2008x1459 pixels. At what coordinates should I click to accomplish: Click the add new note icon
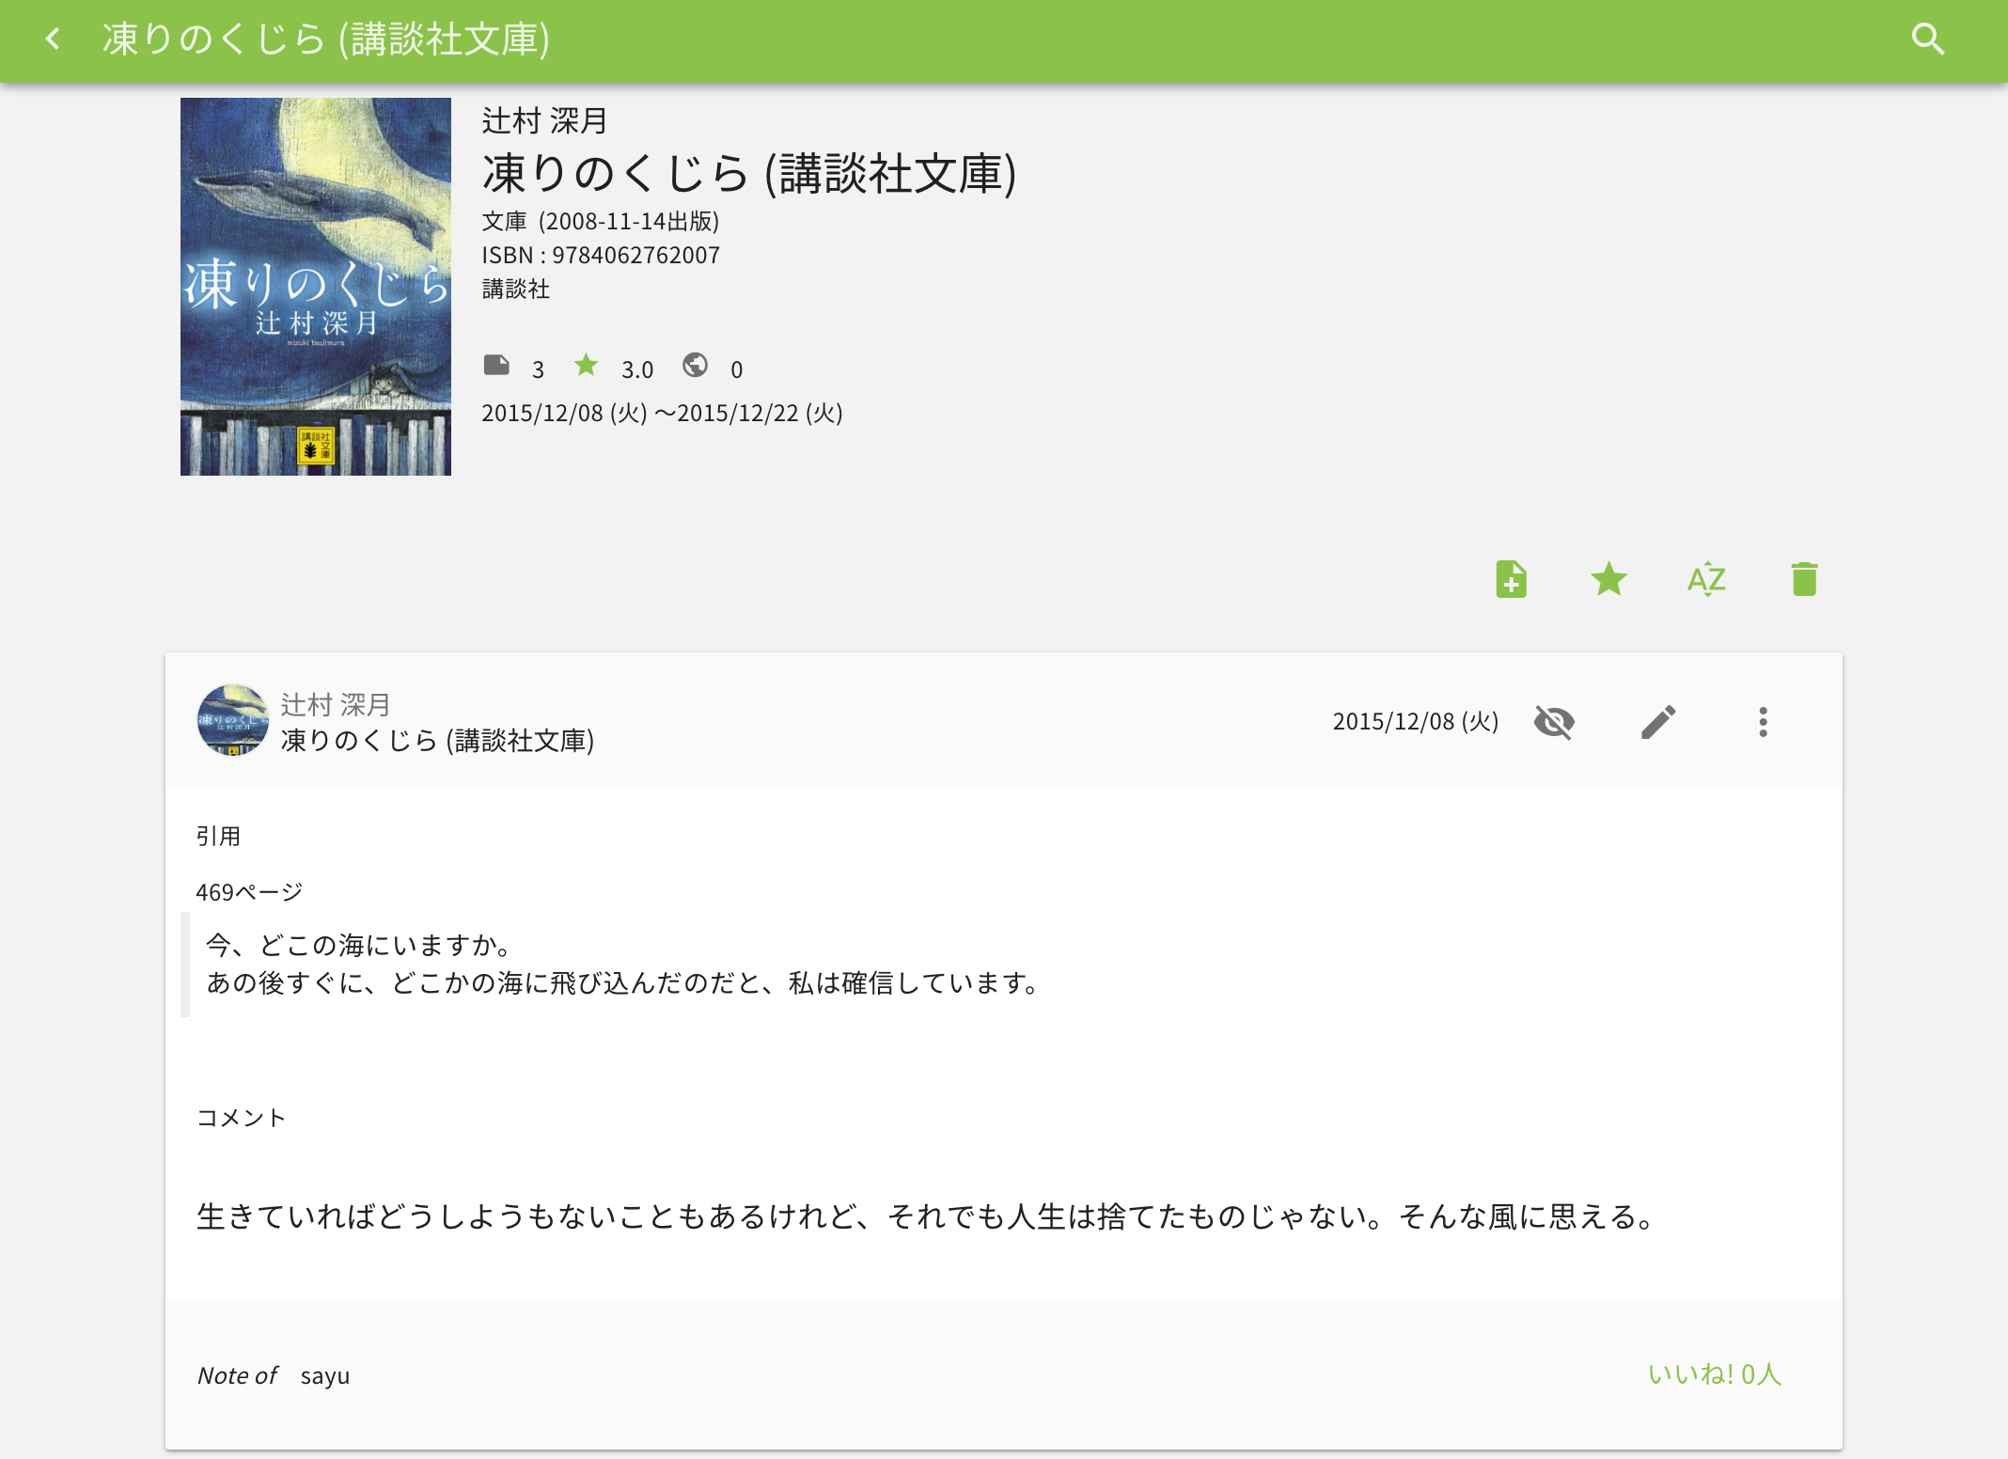pos(1512,580)
